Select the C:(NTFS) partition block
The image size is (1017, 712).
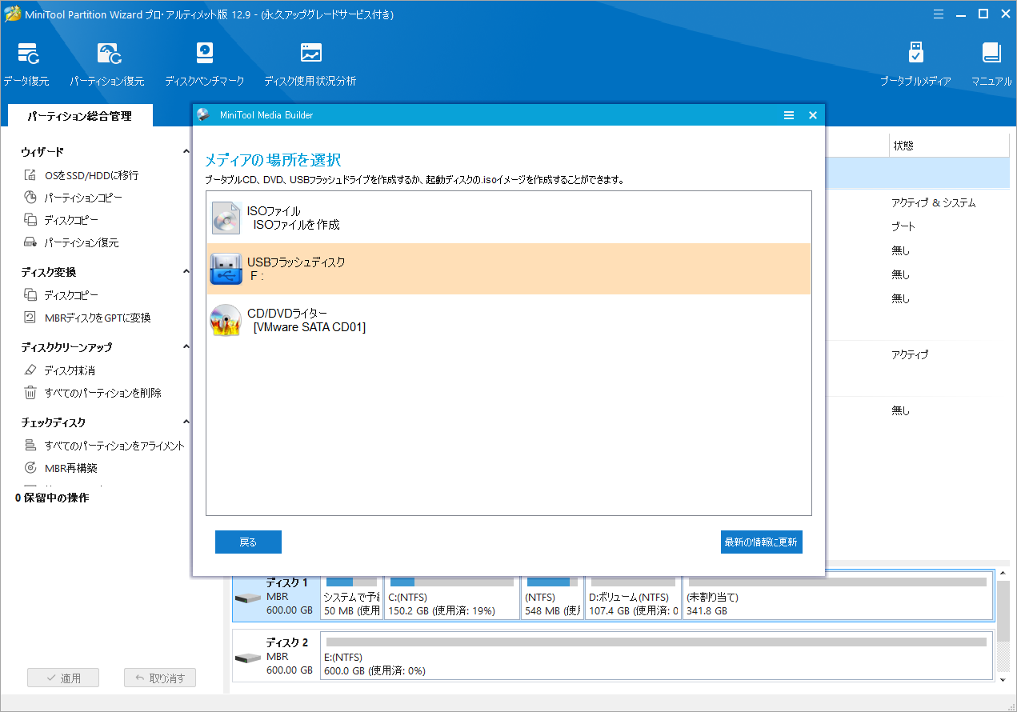pyautogui.click(x=452, y=597)
